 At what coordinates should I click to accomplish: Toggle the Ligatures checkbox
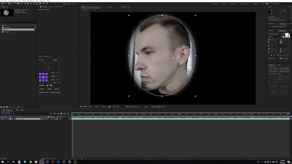click(x=269, y=58)
